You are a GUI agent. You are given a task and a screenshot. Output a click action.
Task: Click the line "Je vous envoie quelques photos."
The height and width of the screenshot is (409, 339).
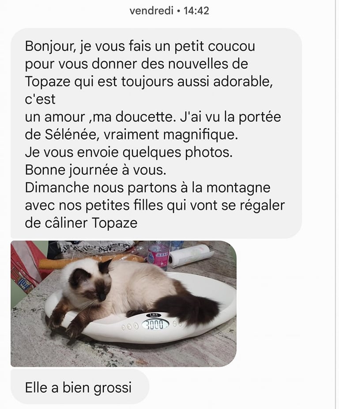[128, 153]
